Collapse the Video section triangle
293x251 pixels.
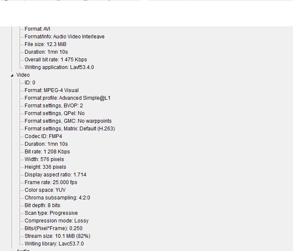(12, 75)
